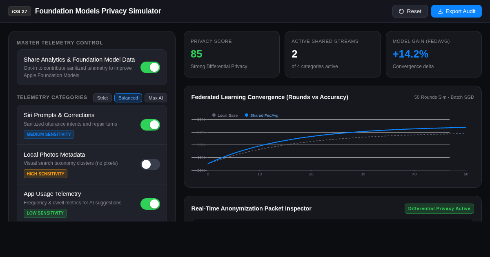Click 'Convergence delta' text
The height and width of the screenshot is (257, 490).
[x=413, y=66]
